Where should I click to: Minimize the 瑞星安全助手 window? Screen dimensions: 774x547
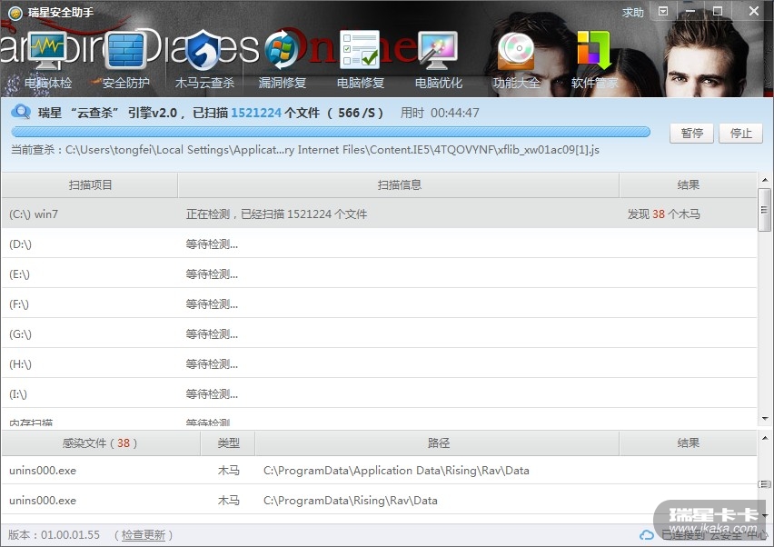click(690, 11)
